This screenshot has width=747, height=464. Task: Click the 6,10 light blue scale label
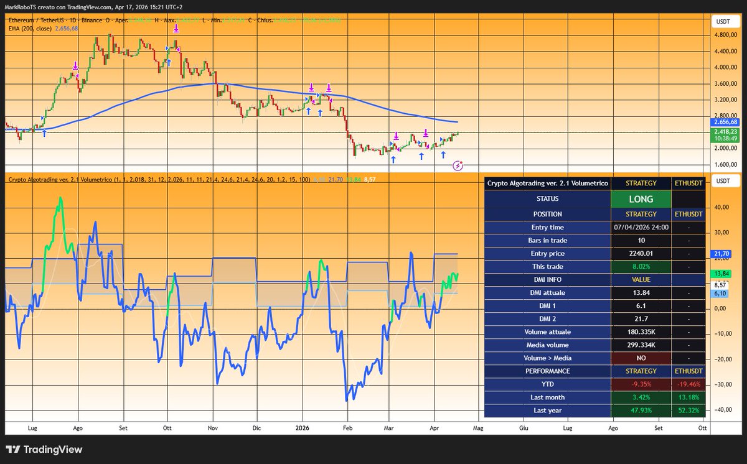(x=721, y=294)
